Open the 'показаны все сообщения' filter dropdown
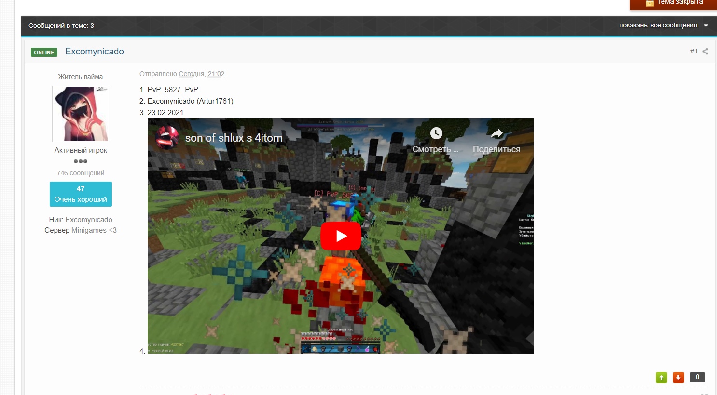 (x=663, y=26)
